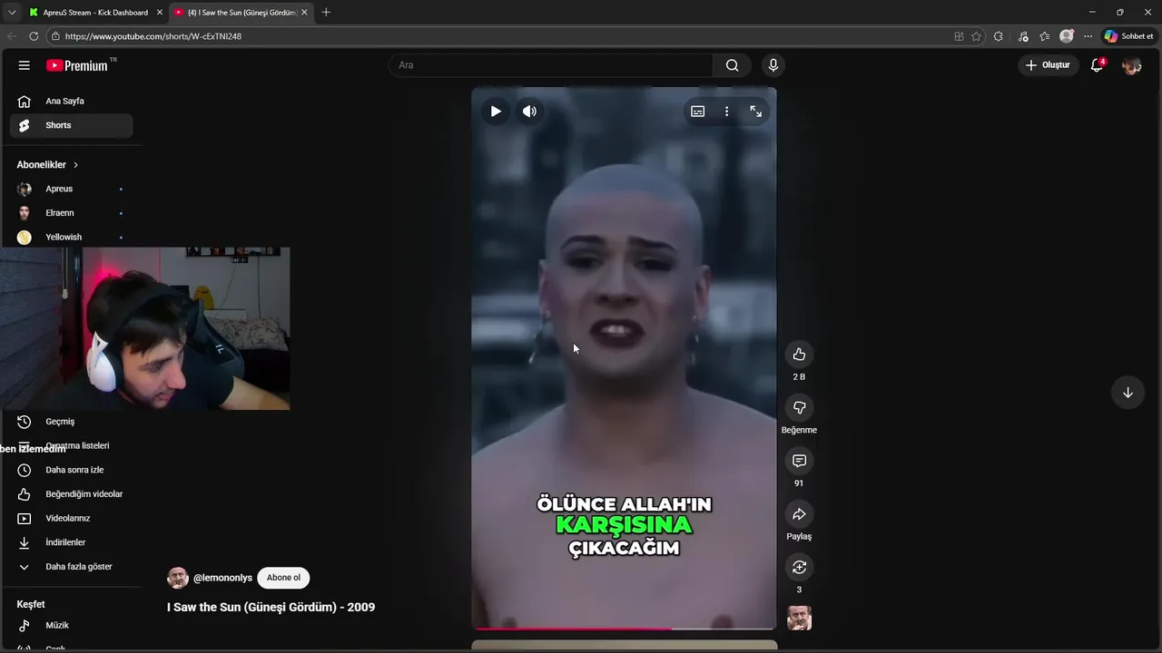Close the I Saw the Sun tab

(x=304, y=13)
